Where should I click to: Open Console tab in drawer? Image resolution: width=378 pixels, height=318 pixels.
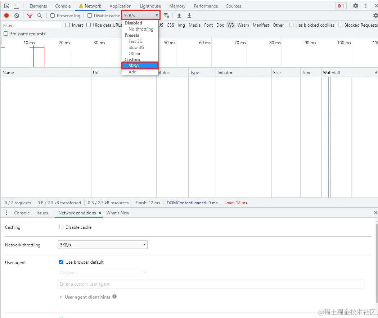[x=22, y=213]
